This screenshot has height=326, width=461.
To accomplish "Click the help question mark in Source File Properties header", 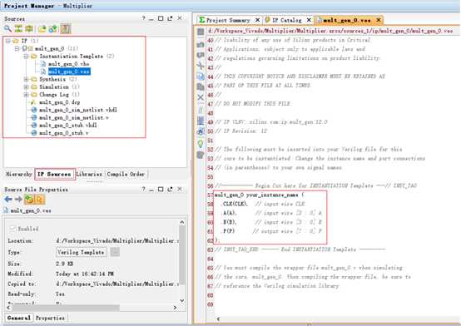I will point(143,189).
